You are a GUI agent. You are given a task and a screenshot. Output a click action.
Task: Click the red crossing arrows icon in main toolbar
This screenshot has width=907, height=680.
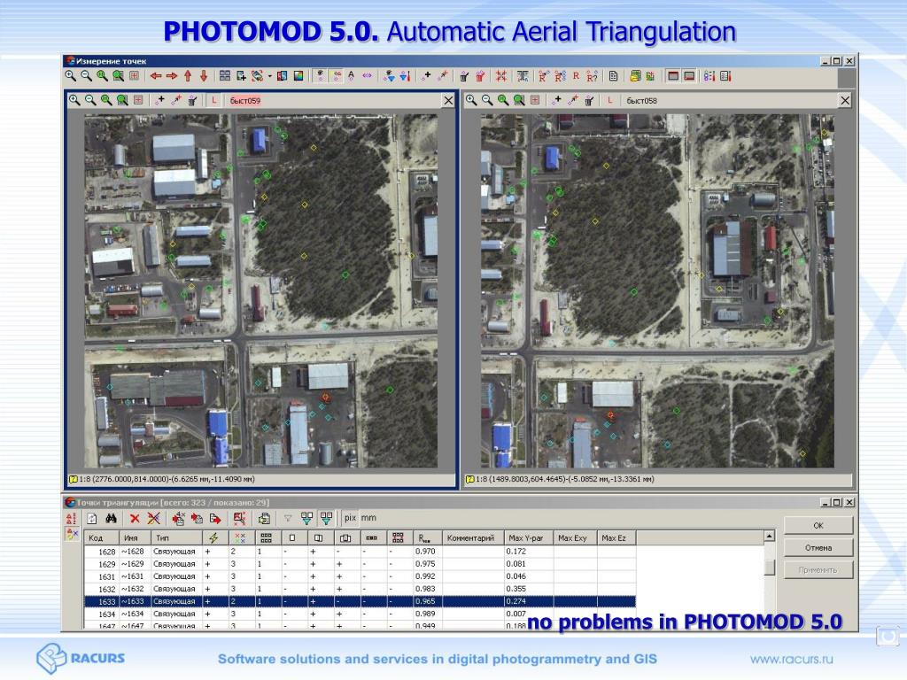pyautogui.click(x=501, y=76)
